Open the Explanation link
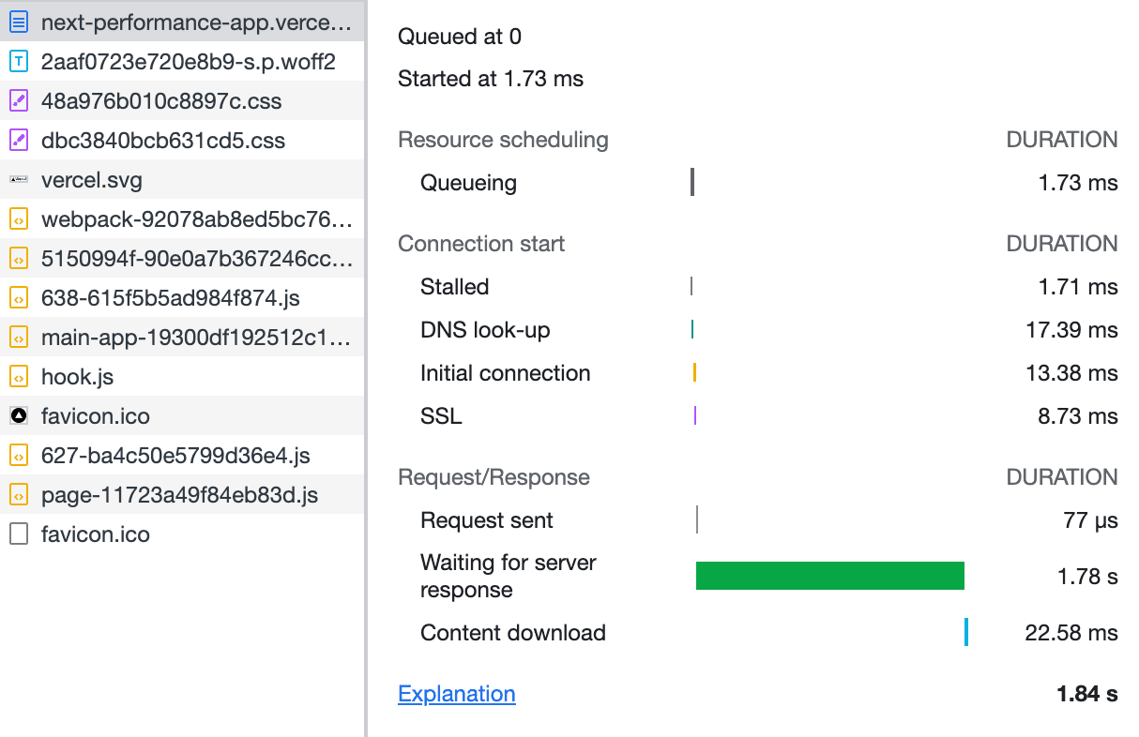The image size is (1139, 737). (x=457, y=694)
